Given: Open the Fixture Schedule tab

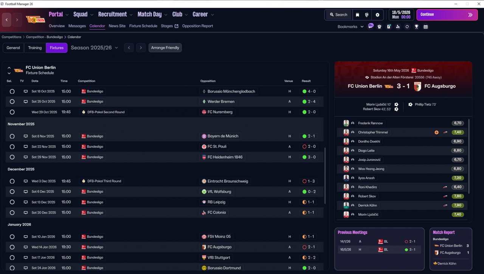Looking at the screenshot, I should (x=143, y=26).
